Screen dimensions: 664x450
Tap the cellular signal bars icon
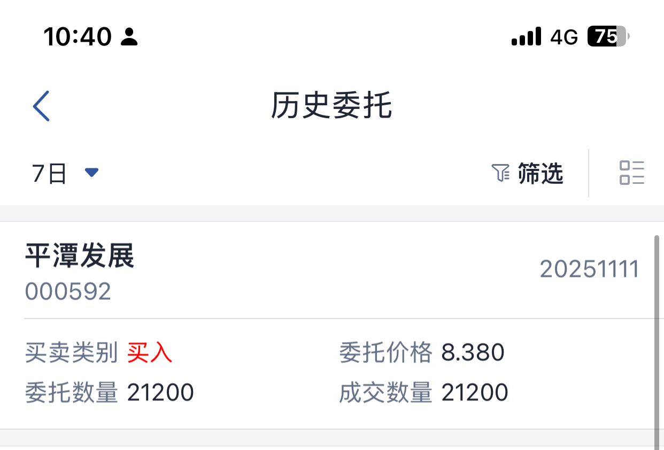click(x=526, y=37)
